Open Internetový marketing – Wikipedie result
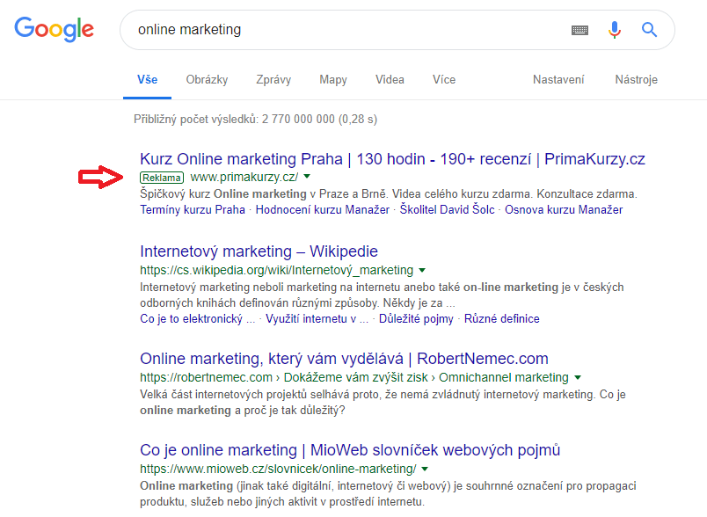The width and height of the screenshot is (707, 517). tap(259, 251)
